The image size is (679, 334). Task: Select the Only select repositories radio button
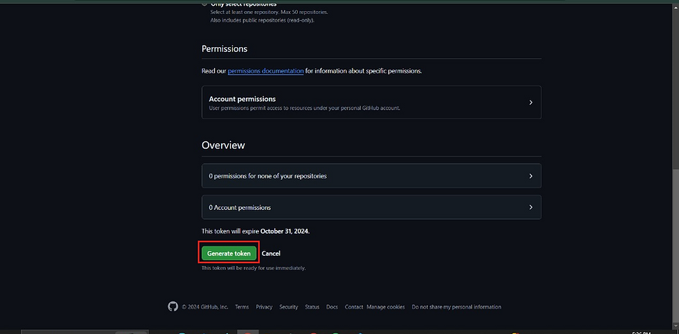pos(204,4)
